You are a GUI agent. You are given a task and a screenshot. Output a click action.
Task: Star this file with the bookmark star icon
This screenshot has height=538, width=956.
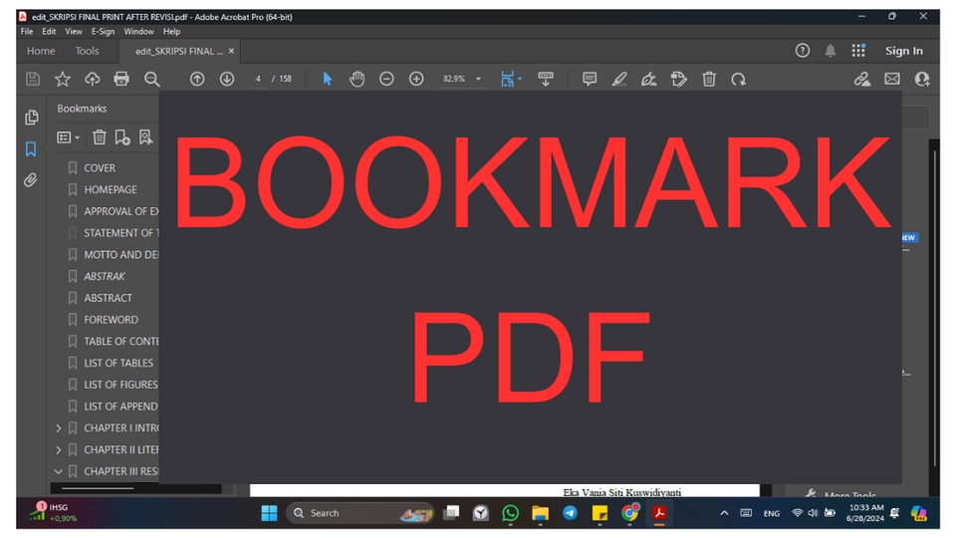coord(62,80)
